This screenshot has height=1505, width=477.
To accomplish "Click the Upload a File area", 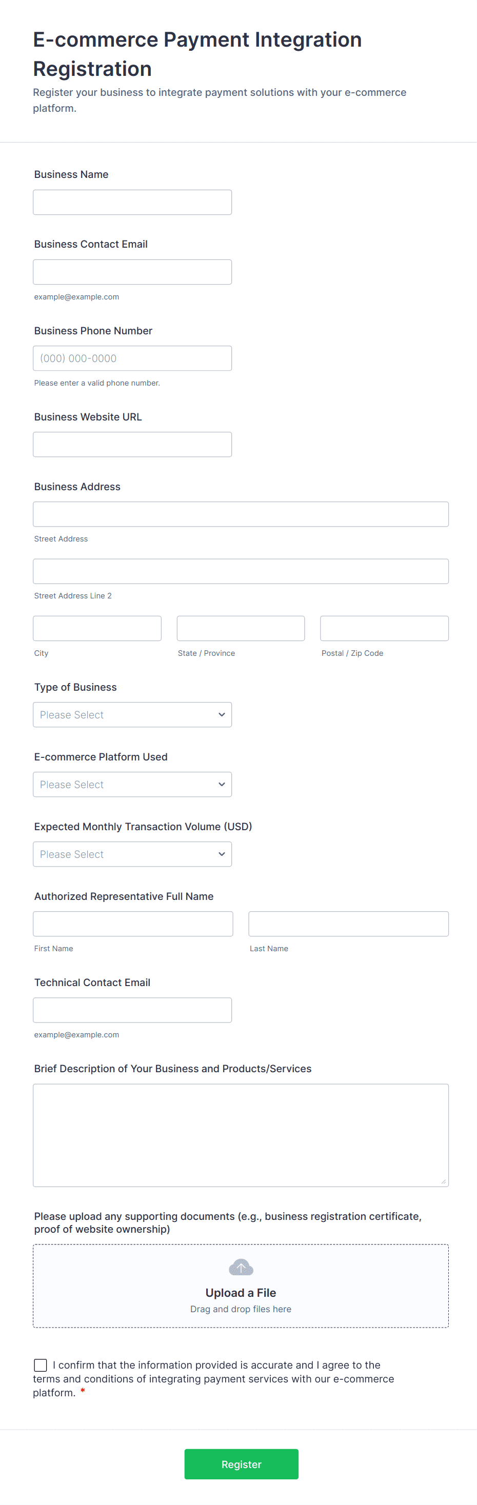I will (x=241, y=1286).
